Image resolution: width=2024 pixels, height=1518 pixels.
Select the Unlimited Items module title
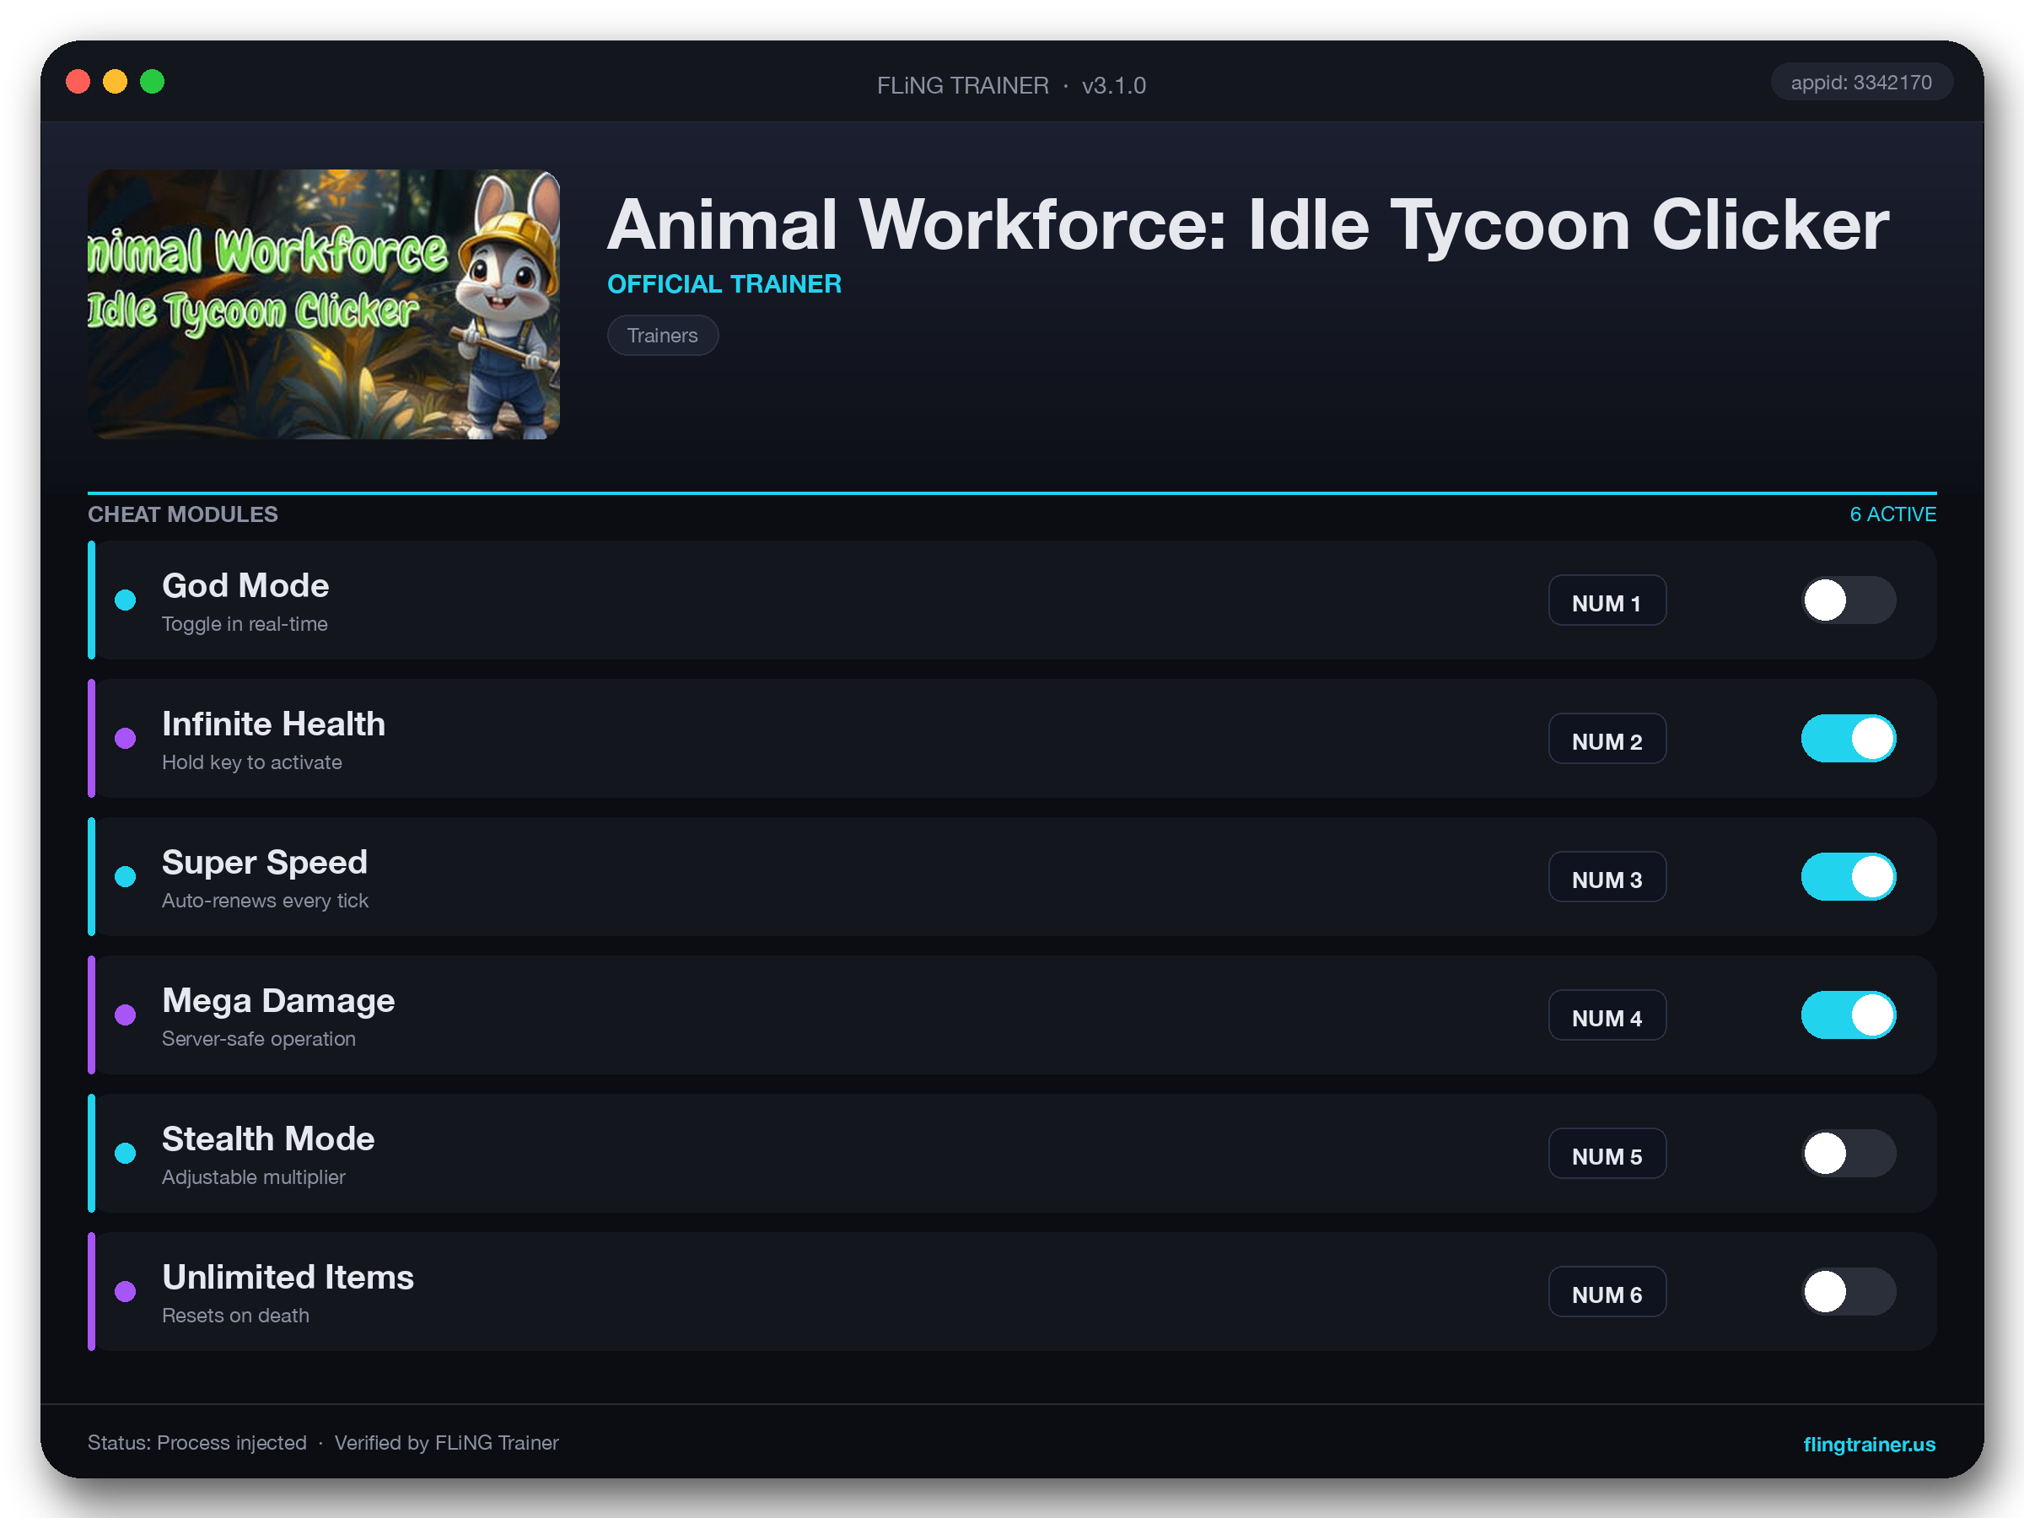(288, 1277)
